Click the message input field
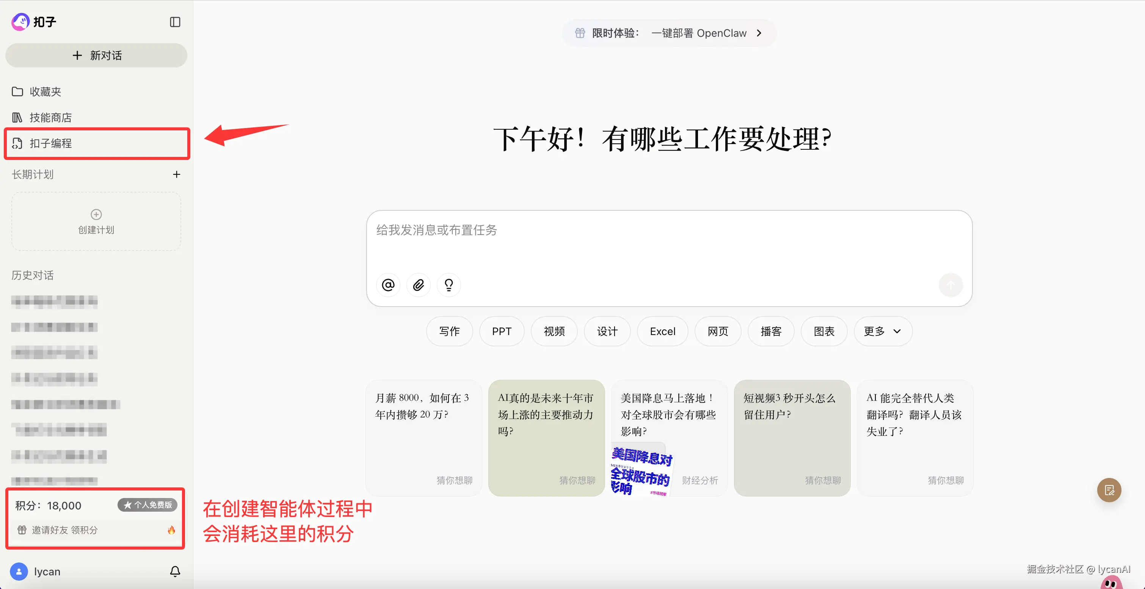This screenshot has width=1145, height=589. click(667, 242)
